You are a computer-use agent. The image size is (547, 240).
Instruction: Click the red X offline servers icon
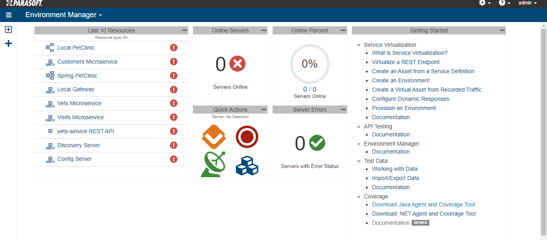point(237,64)
